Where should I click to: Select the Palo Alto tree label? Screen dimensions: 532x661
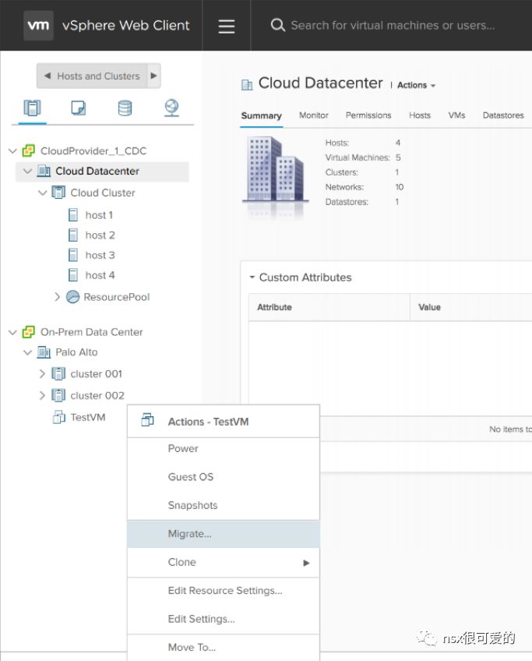click(76, 352)
